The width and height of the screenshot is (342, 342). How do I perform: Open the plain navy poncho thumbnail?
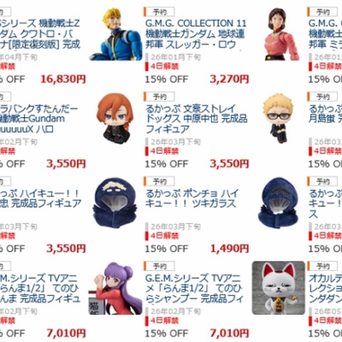(x=280, y=203)
